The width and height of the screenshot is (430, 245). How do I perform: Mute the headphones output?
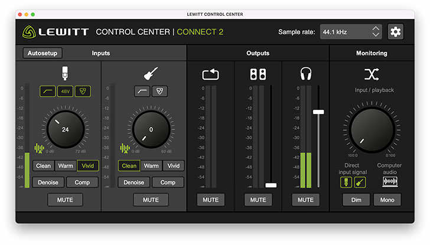point(305,200)
